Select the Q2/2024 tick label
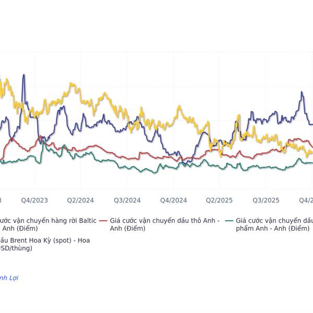Viewport: 313px width, 313px height. (80, 200)
